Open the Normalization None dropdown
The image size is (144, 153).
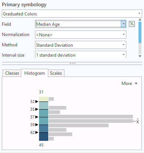tap(81, 35)
